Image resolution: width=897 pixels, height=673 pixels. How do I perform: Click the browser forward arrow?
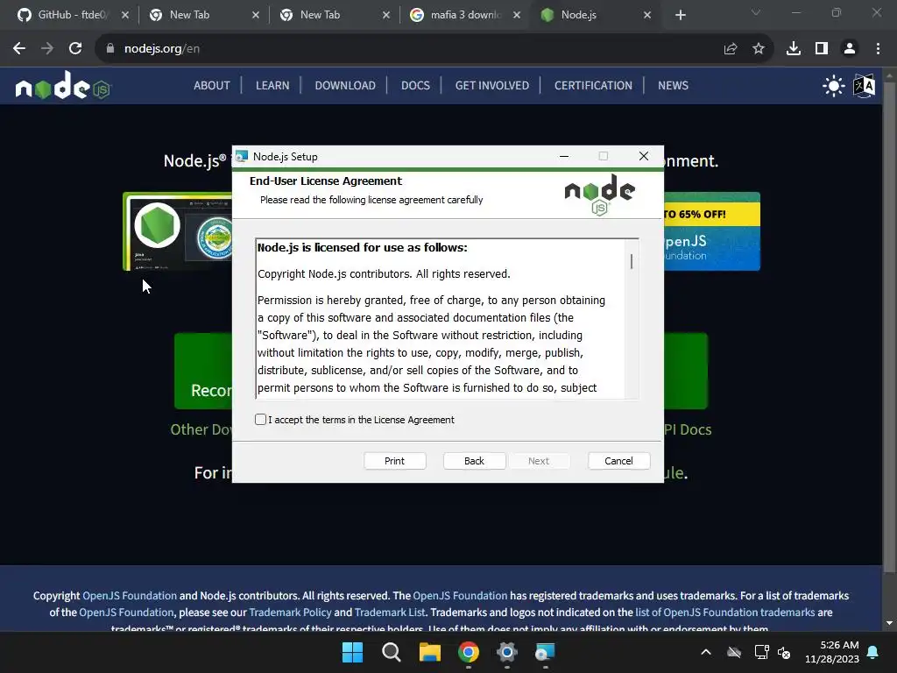pyautogui.click(x=47, y=49)
